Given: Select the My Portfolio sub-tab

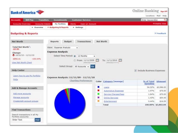Looking at the screenshot, I should (x=60, y=24).
